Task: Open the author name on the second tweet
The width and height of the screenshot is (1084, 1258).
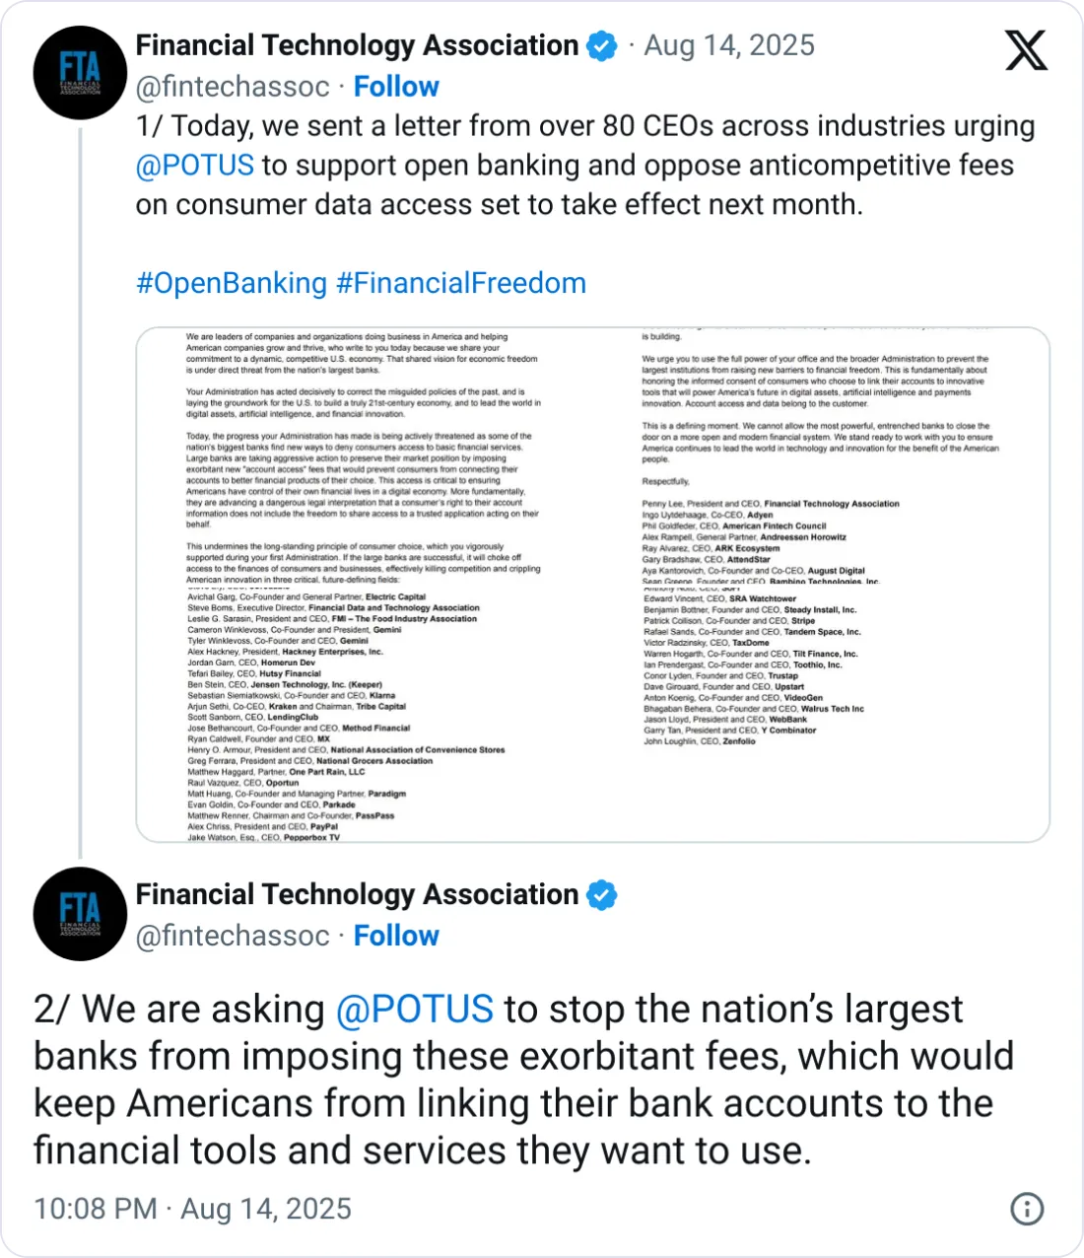Action: tap(357, 894)
